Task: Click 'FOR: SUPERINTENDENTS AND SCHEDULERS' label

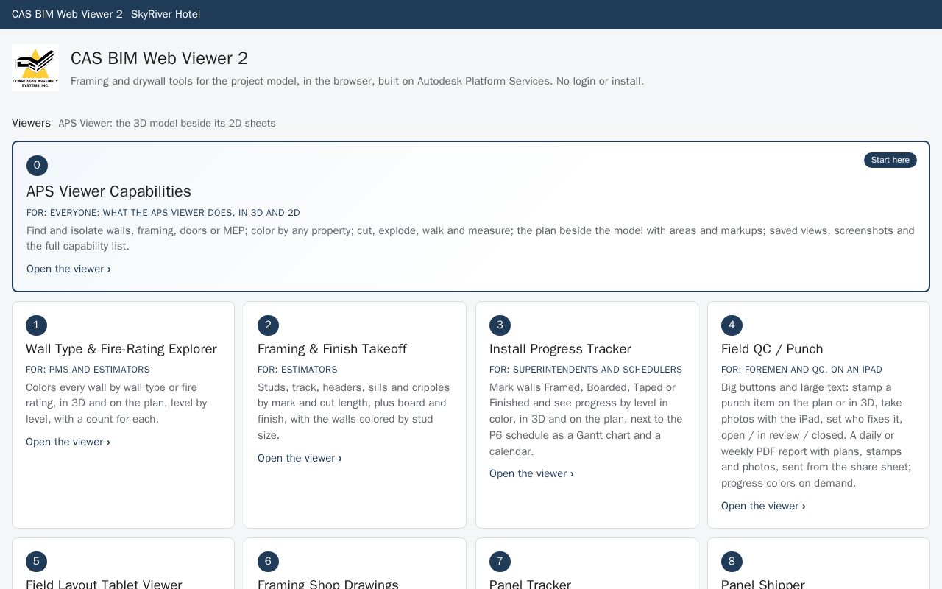Action: click(586, 370)
